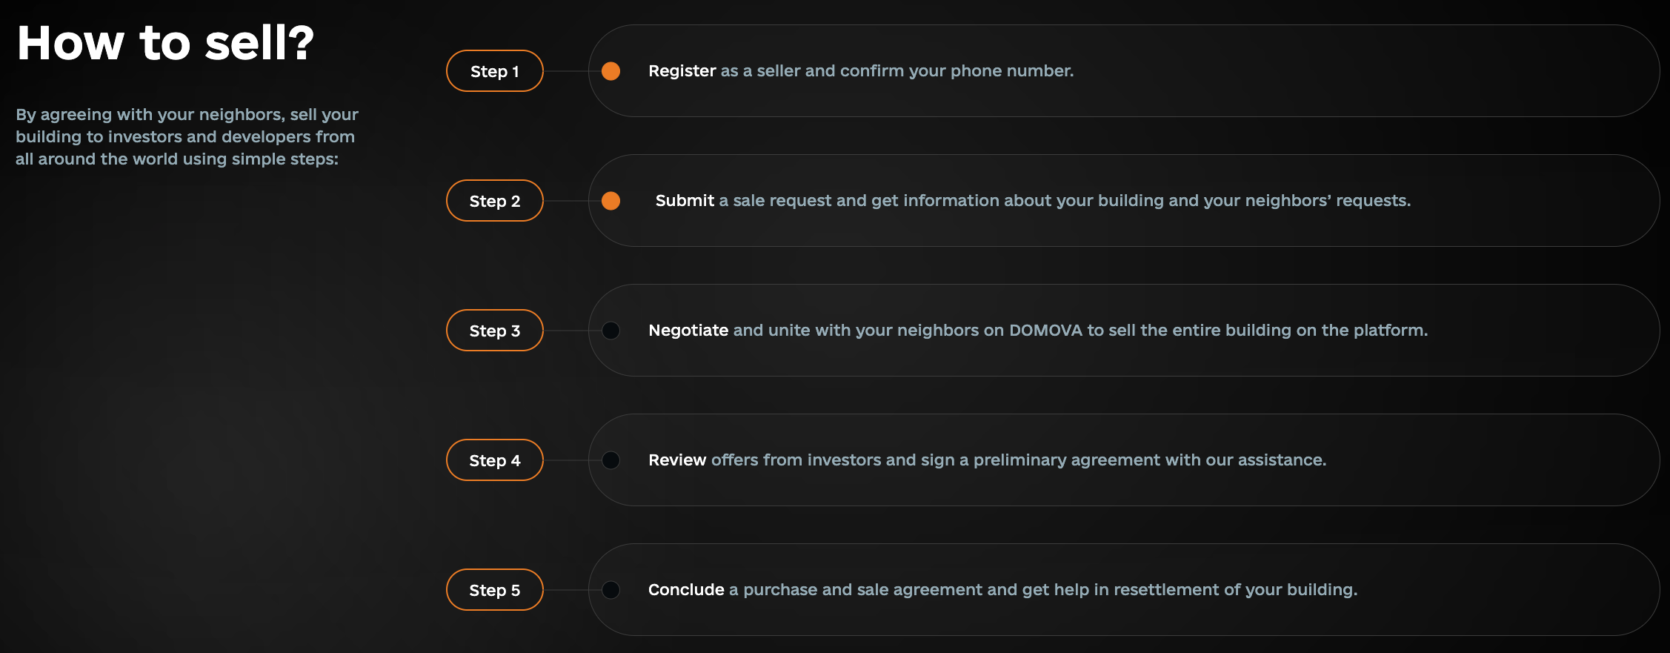The width and height of the screenshot is (1670, 653).
Task: Select the Step 2 pill button
Action: pyautogui.click(x=495, y=201)
